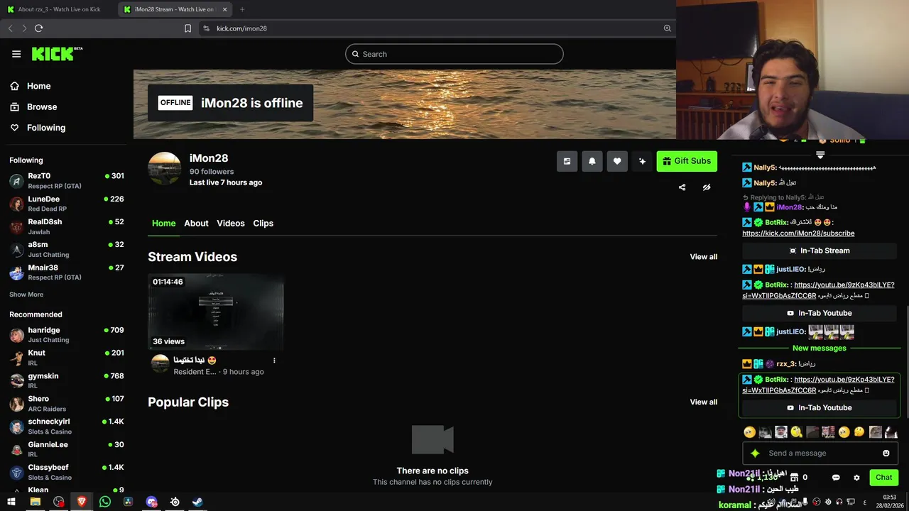Click the heart follow button

(617, 161)
